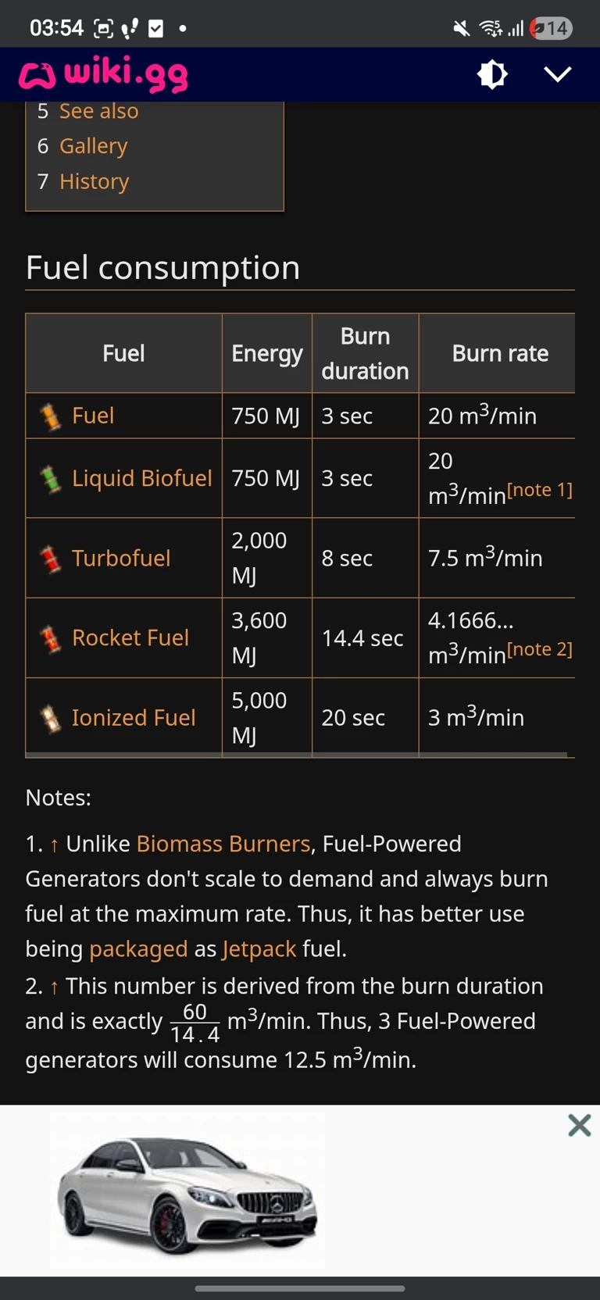Open the Biomass Burners link
The width and height of the screenshot is (600, 1300).
click(x=223, y=844)
